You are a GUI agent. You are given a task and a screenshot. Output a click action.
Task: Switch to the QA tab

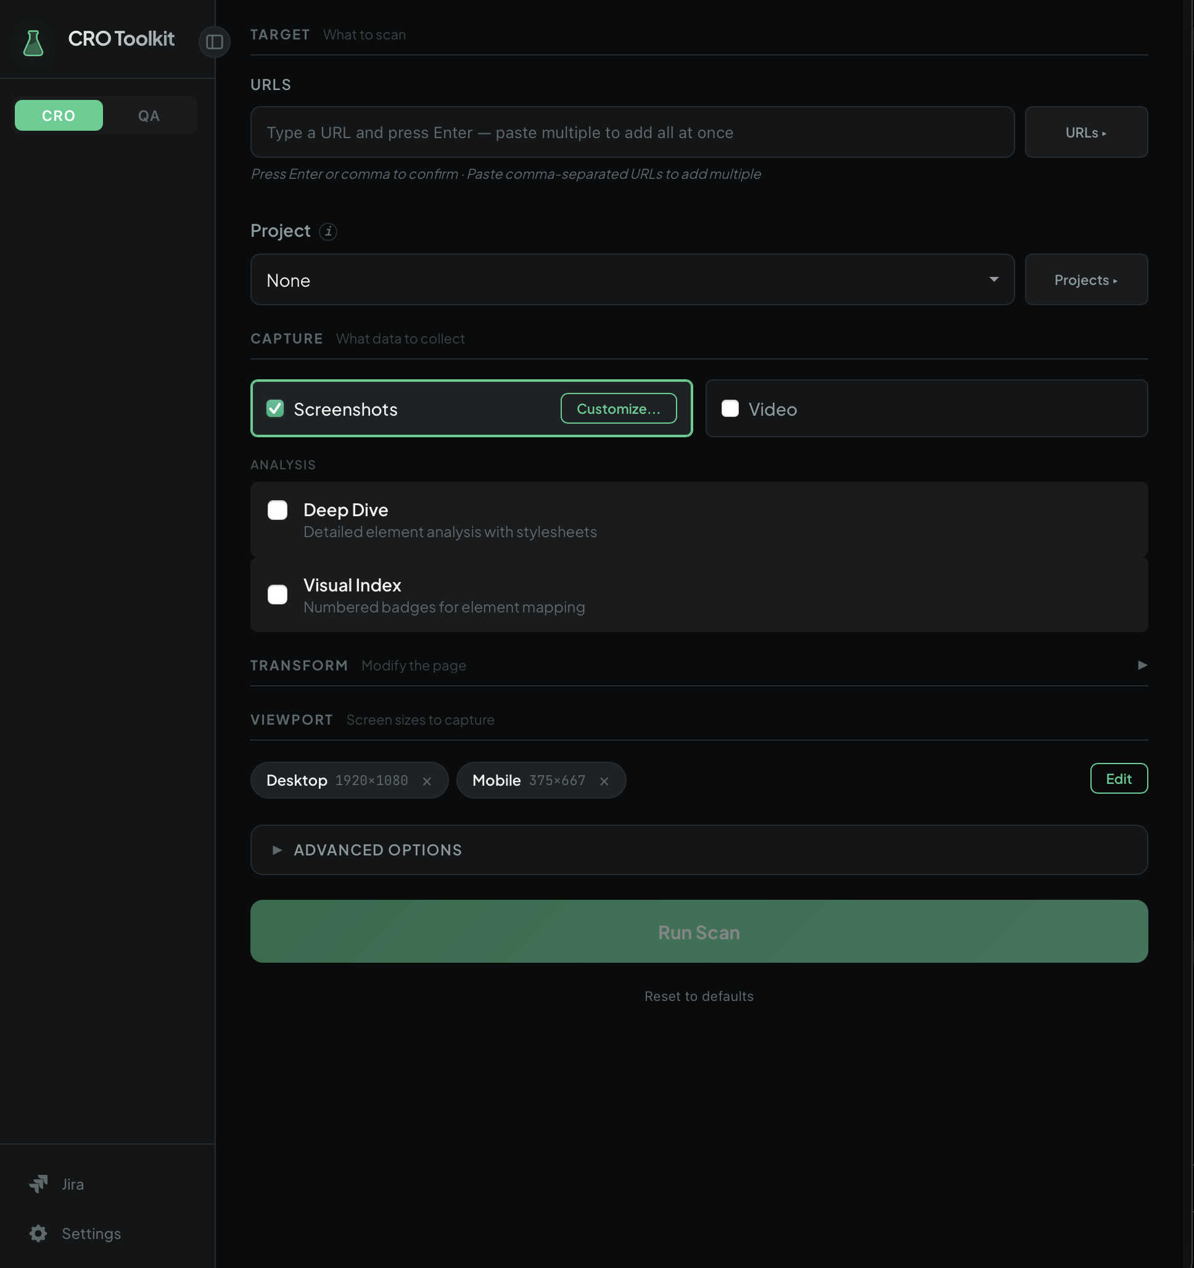click(149, 115)
